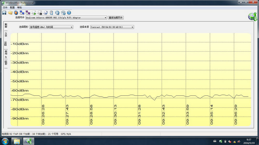
Task: Switch to the 地图 side tab
Action: coord(6,64)
